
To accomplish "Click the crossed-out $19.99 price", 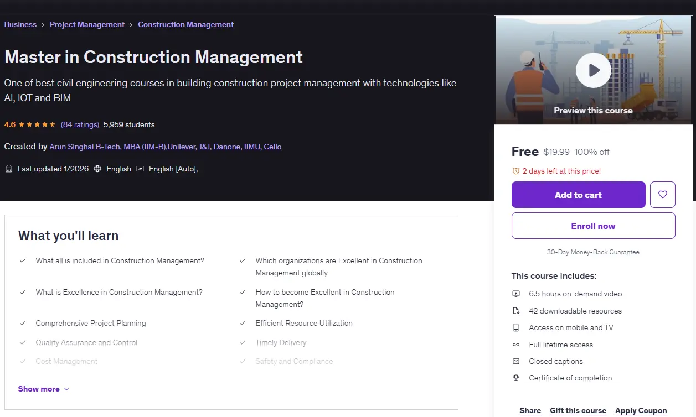I will (x=556, y=152).
